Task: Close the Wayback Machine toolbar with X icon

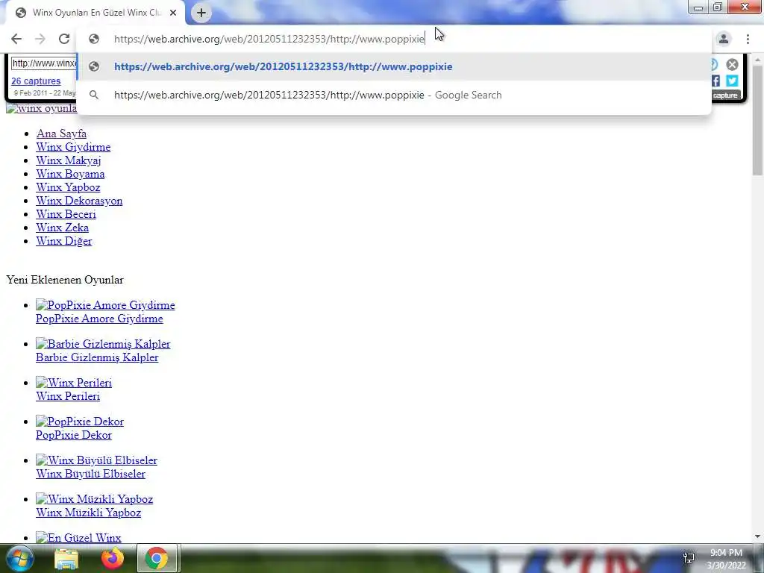Action: 733,64
